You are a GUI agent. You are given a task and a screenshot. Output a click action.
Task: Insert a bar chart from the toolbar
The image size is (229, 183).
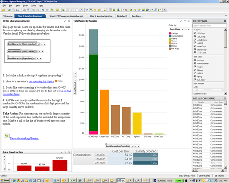click(x=118, y=10)
